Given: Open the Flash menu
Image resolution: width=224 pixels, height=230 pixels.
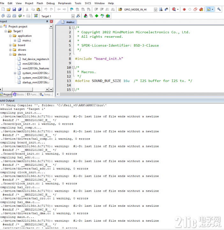Looking at the screenshot, I should (40, 3).
